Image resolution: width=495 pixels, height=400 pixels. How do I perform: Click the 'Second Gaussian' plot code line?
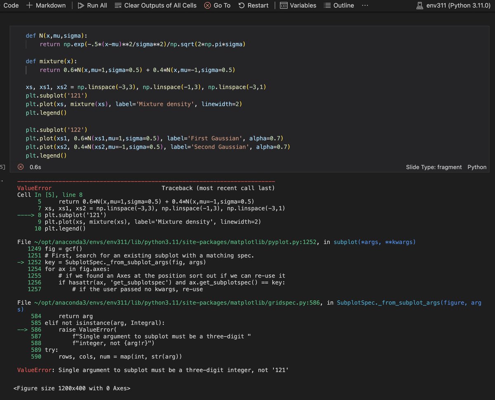(158, 147)
